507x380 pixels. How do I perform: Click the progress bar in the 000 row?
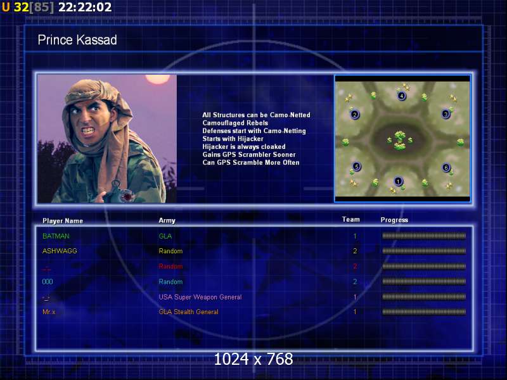(424, 281)
